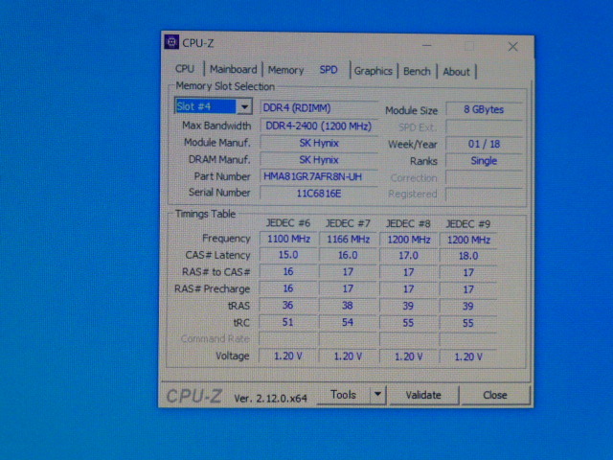613x460 pixels.
Task: Expand the Tools dropdown arrow
Action: pyautogui.click(x=377, y=395)
